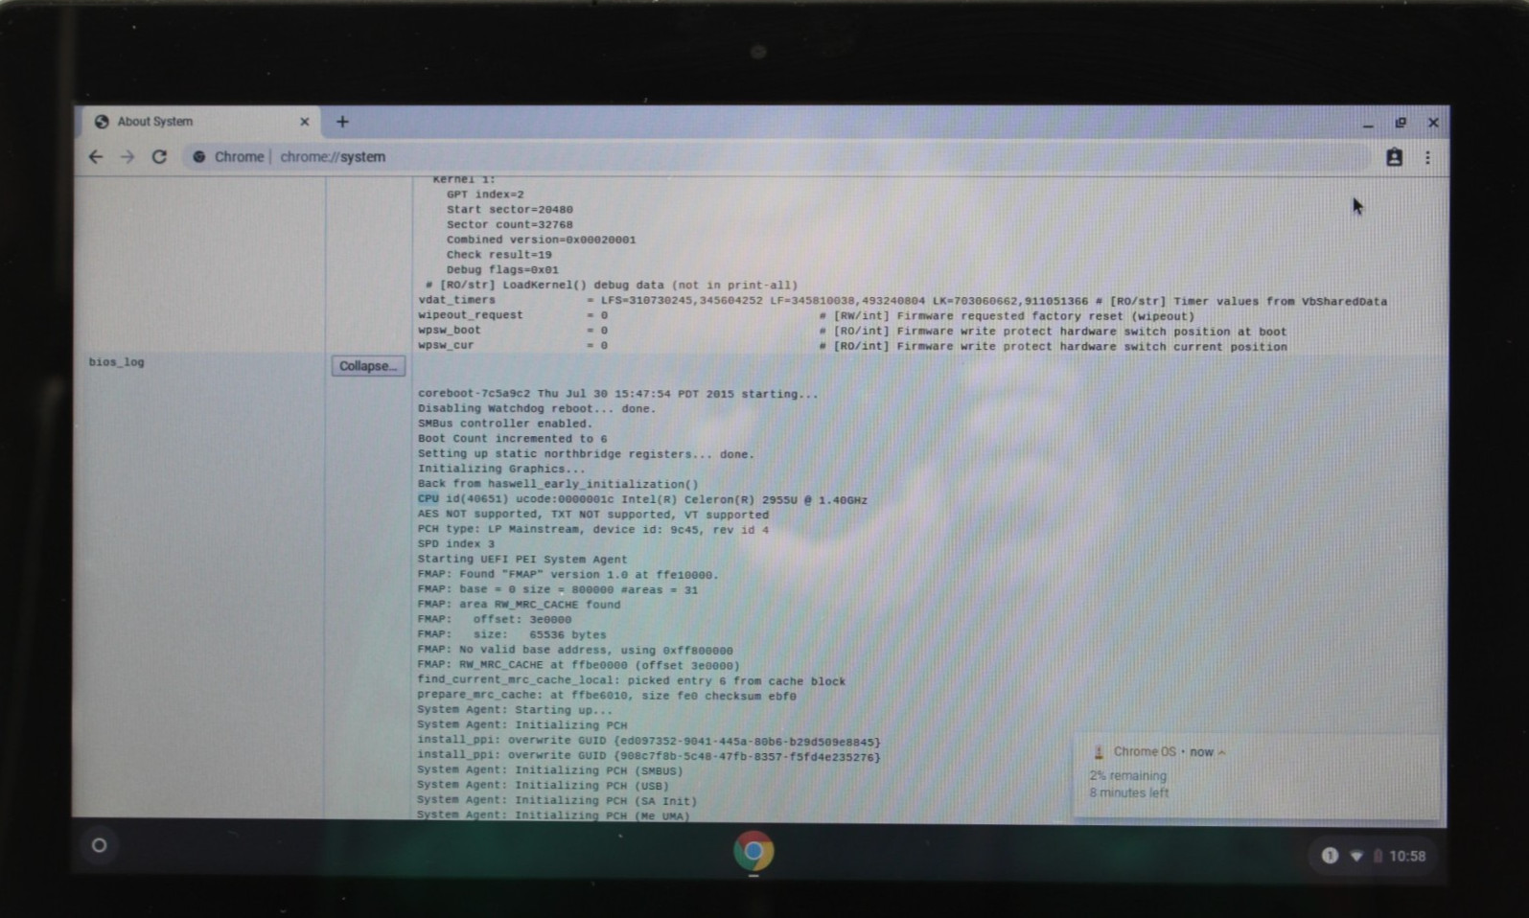Click 'Sector count=32768' line
The image size is (1529, 918).
[509, 224]
